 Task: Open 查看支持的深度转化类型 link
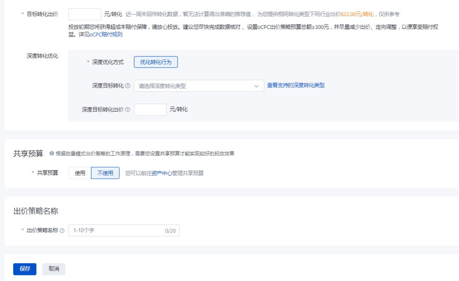point(295,85)
